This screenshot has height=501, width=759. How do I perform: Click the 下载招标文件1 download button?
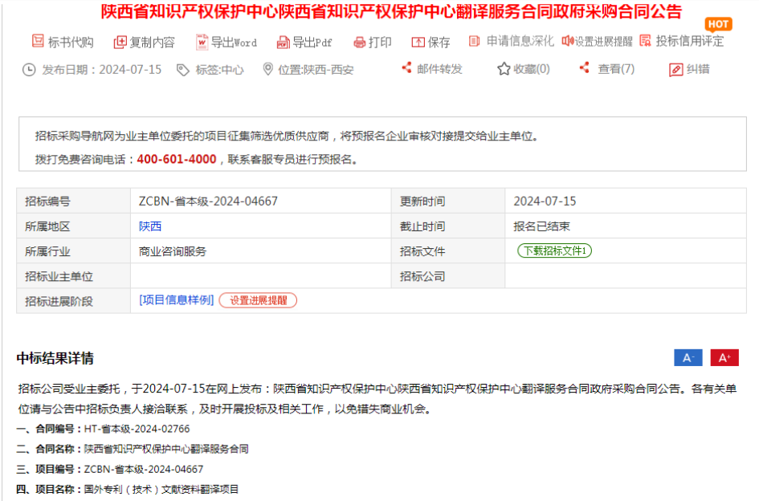(x=555, y=250)
